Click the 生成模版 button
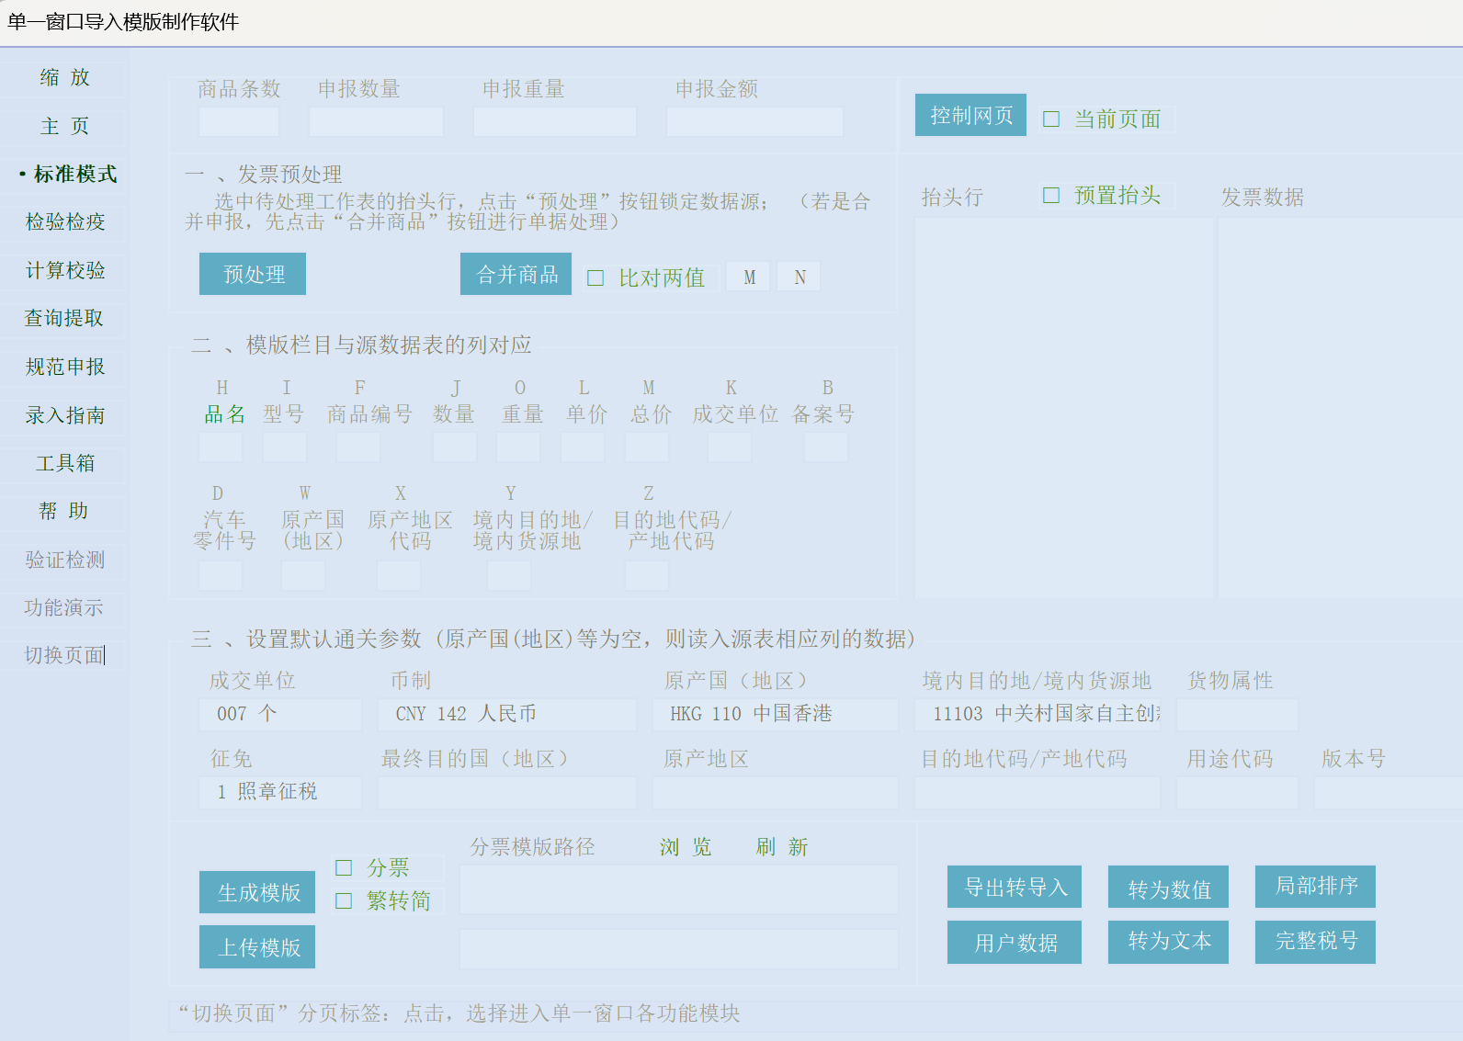Viewport: 1463px width, 1041px height. click(257, 893)
